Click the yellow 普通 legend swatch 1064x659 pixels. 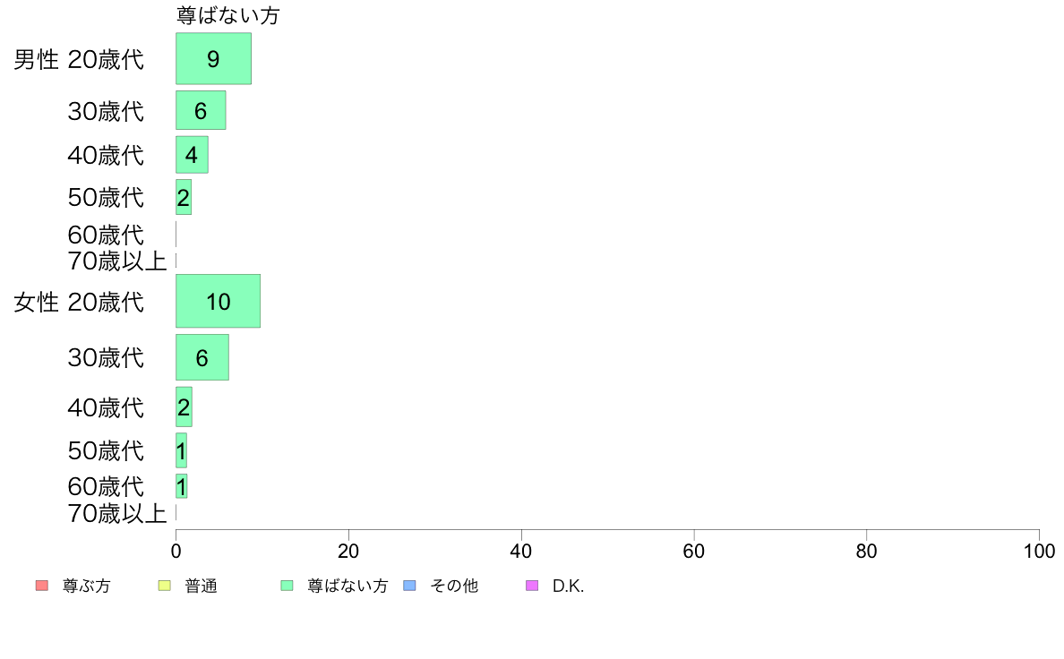pos(164,586)
